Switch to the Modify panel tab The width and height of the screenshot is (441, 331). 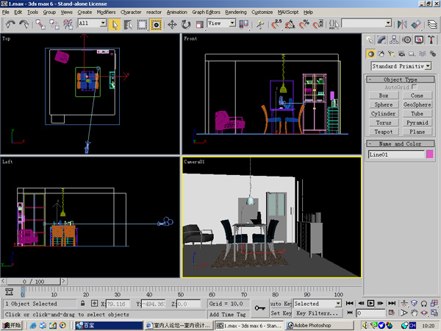(381, 40)
